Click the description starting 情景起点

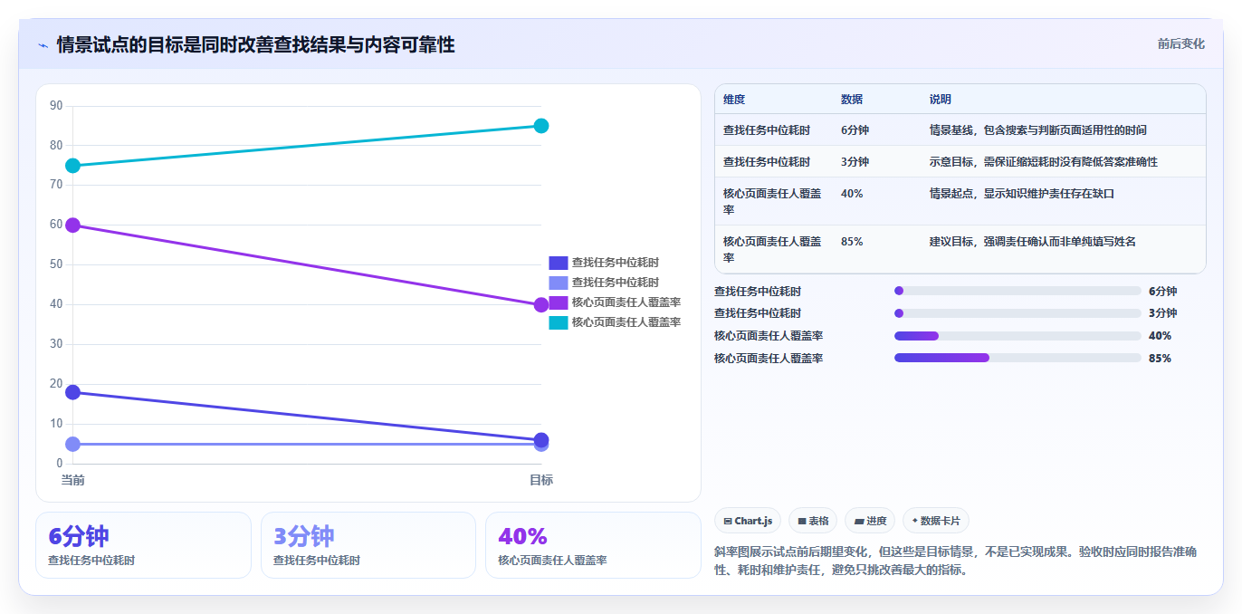click(1022, 194)
